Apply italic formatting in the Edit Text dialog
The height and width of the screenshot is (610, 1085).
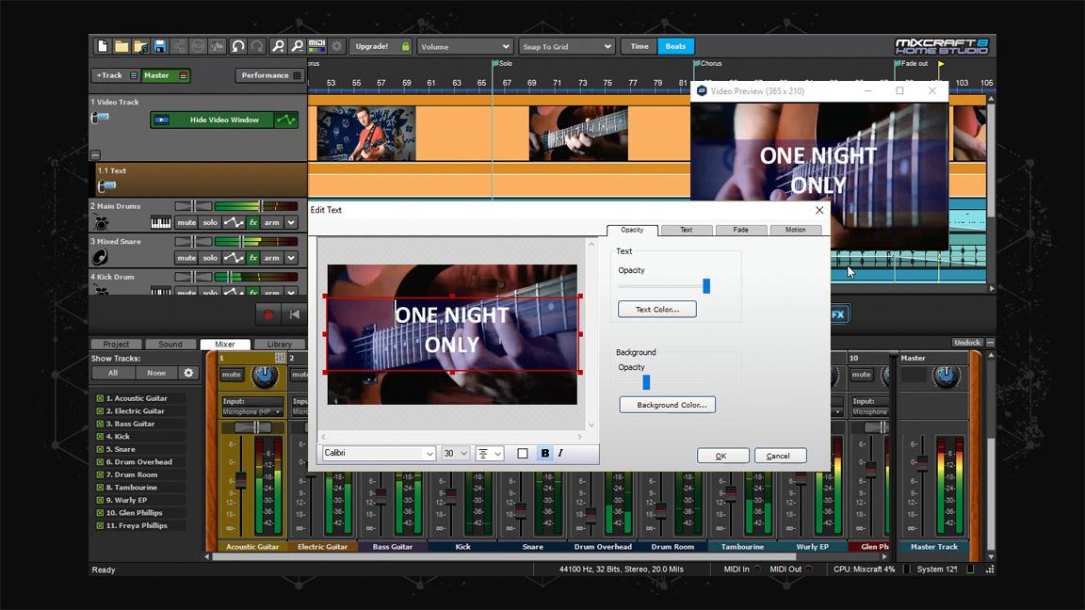click(x=560, y=453)
